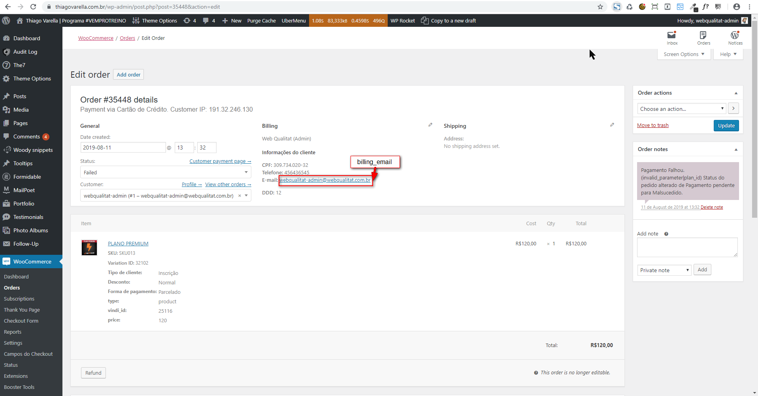
Task: Click the browser back arrow
Action: pyautogui.click(x=8, y=7)
